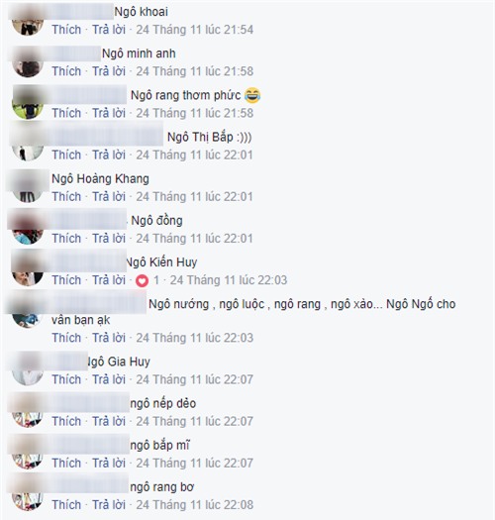Open the 21:54 timestamp of the Ngô khoai comment
Viewport: 495px width, 520px height.
tap(195, 30)
